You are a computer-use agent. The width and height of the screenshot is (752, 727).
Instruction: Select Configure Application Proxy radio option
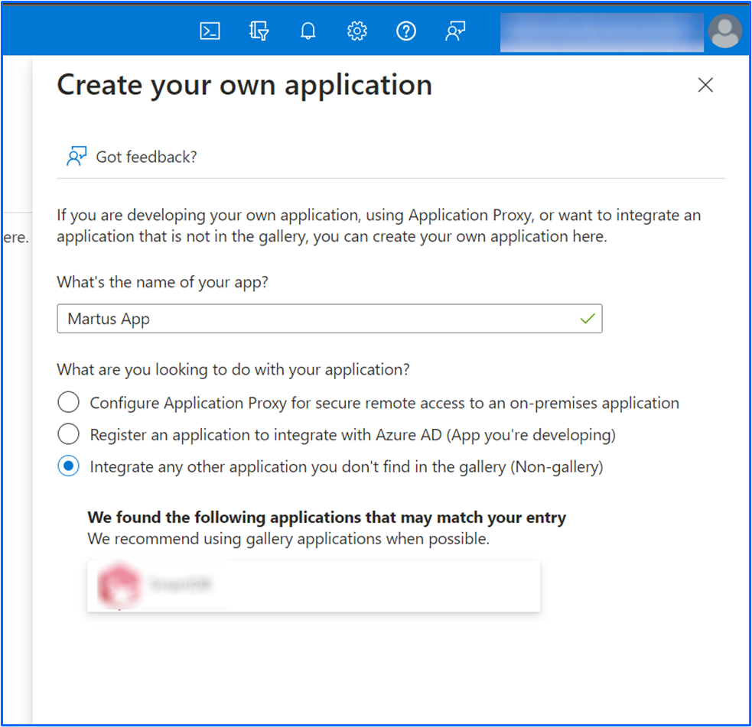click(x=69, y=402)
